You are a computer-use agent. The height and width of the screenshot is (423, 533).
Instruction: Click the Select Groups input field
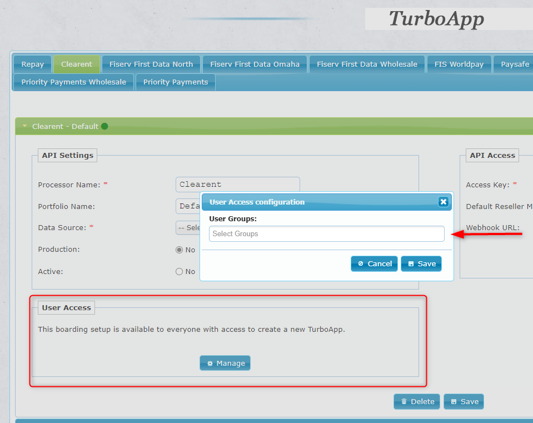(327, 234)
